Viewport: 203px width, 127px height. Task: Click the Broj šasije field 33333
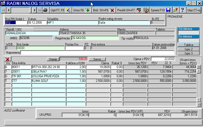pyautogui.click(x=40, y=48)
